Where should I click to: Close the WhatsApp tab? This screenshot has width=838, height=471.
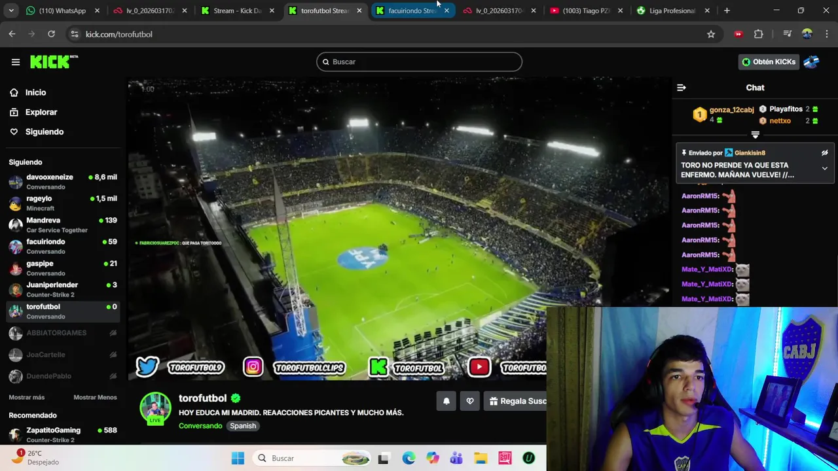[98, 10]
